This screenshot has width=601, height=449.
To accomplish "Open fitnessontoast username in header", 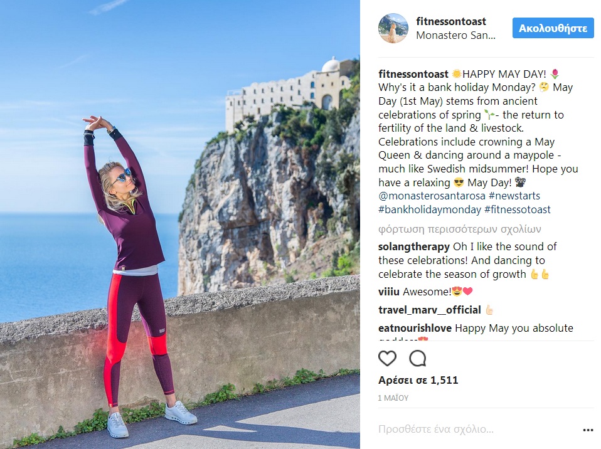I will (x=450, y=21).
